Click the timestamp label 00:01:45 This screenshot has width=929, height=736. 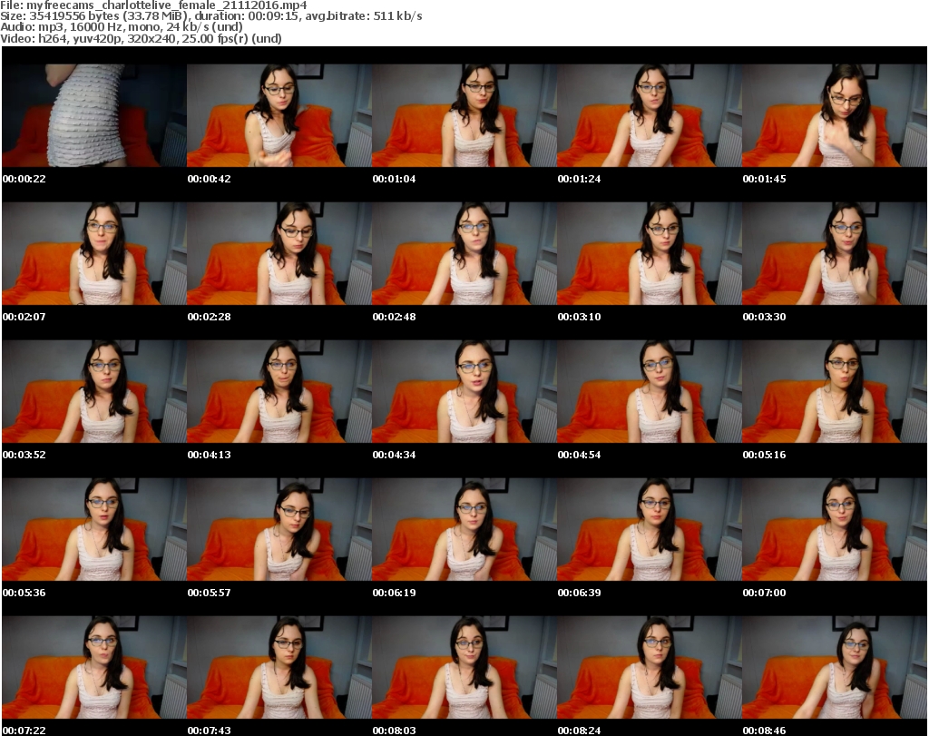pyautogui.click(x=764, y=179)
